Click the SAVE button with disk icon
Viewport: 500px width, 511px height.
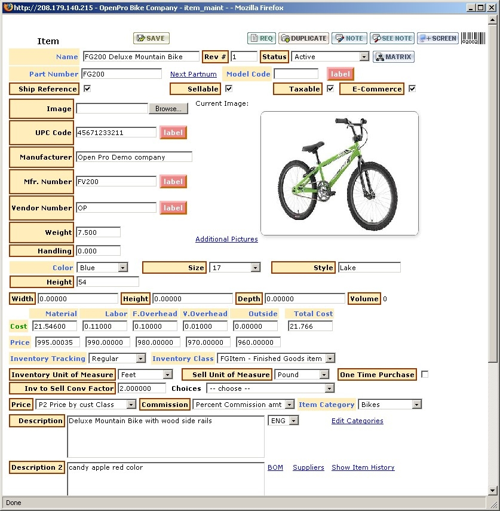pyautogui.click(x=151, y=38)
